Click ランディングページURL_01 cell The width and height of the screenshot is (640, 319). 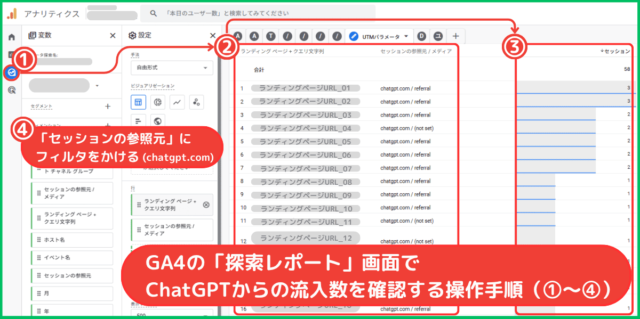click(x=305, y=88)
